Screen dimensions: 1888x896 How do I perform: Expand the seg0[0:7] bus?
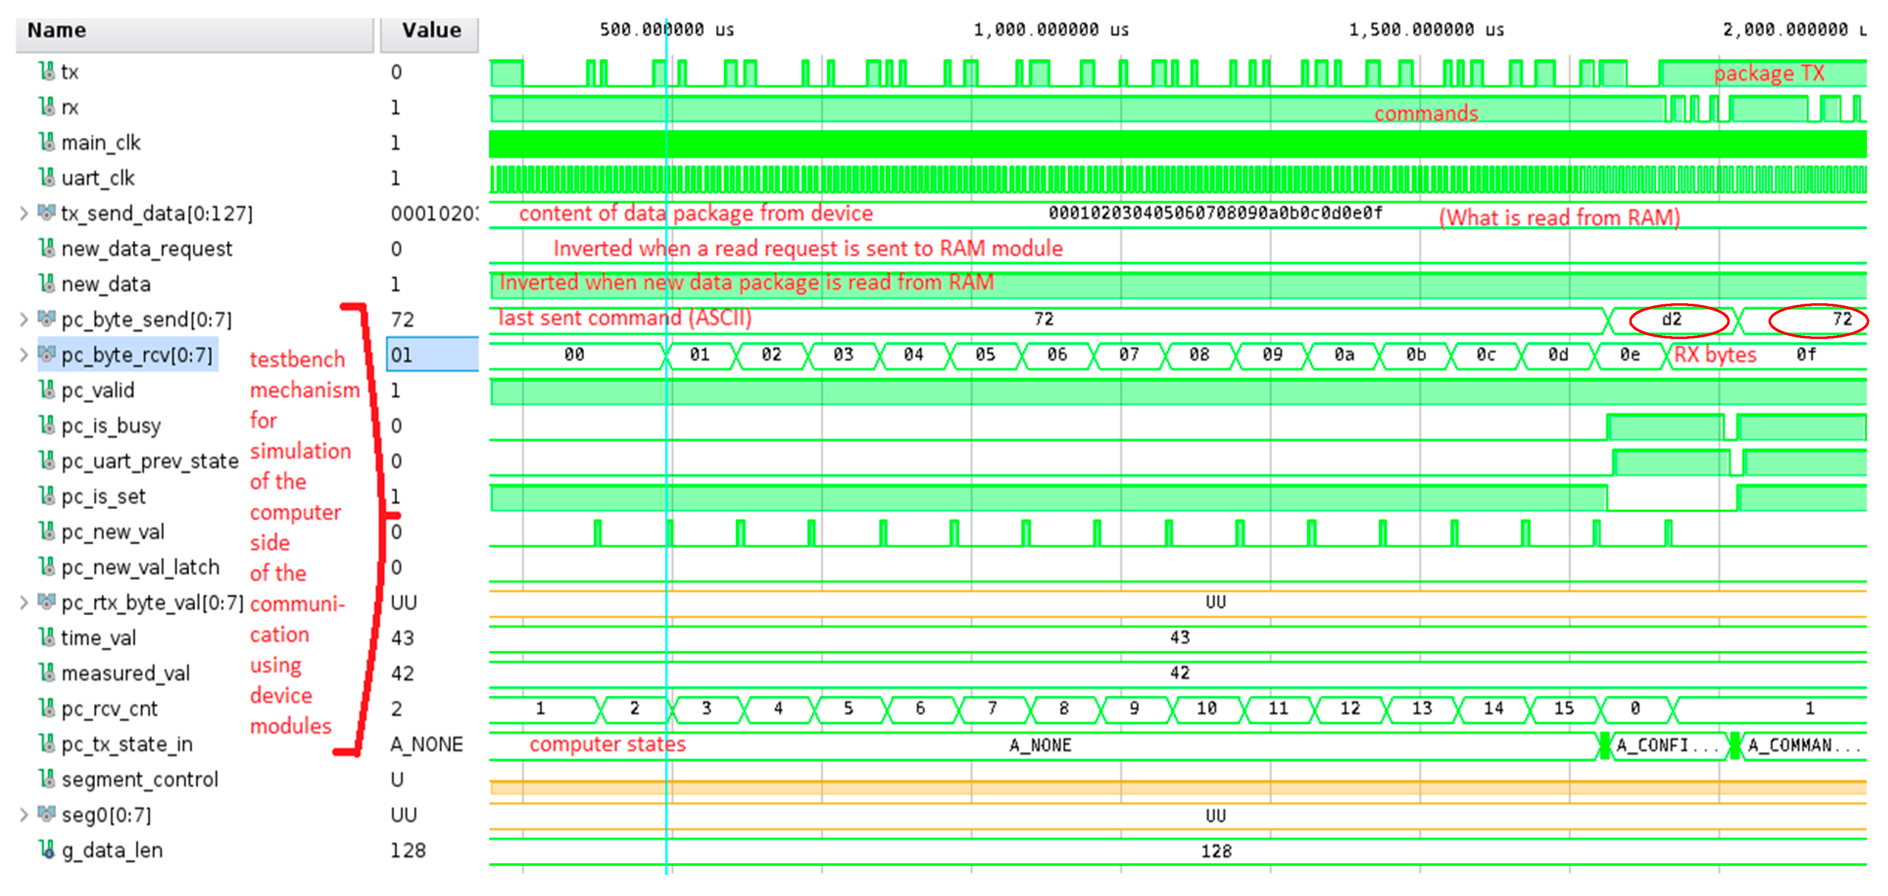pyautogui.click(x=24, y=814)
